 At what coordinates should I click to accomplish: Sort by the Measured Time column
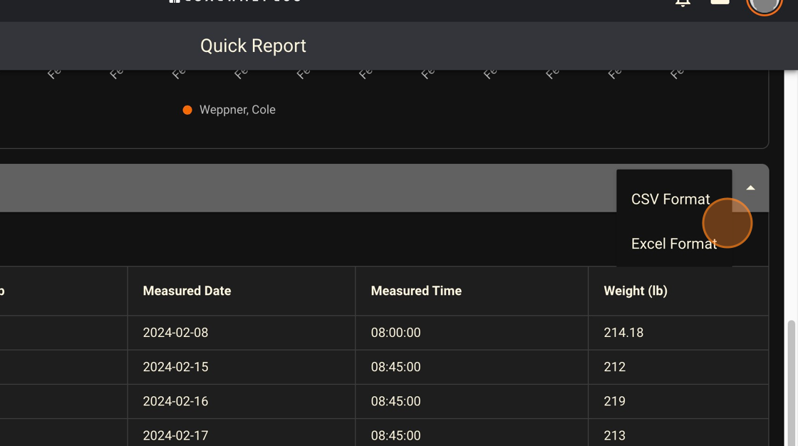coord(415,291)
